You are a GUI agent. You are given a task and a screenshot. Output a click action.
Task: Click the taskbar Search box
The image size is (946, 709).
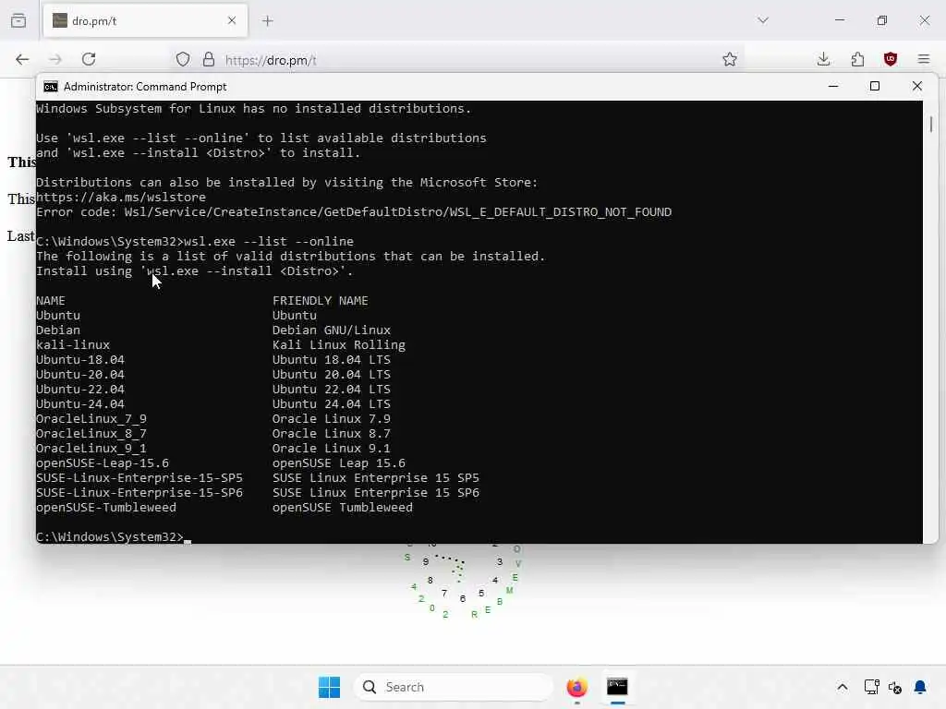click(454, 687)
